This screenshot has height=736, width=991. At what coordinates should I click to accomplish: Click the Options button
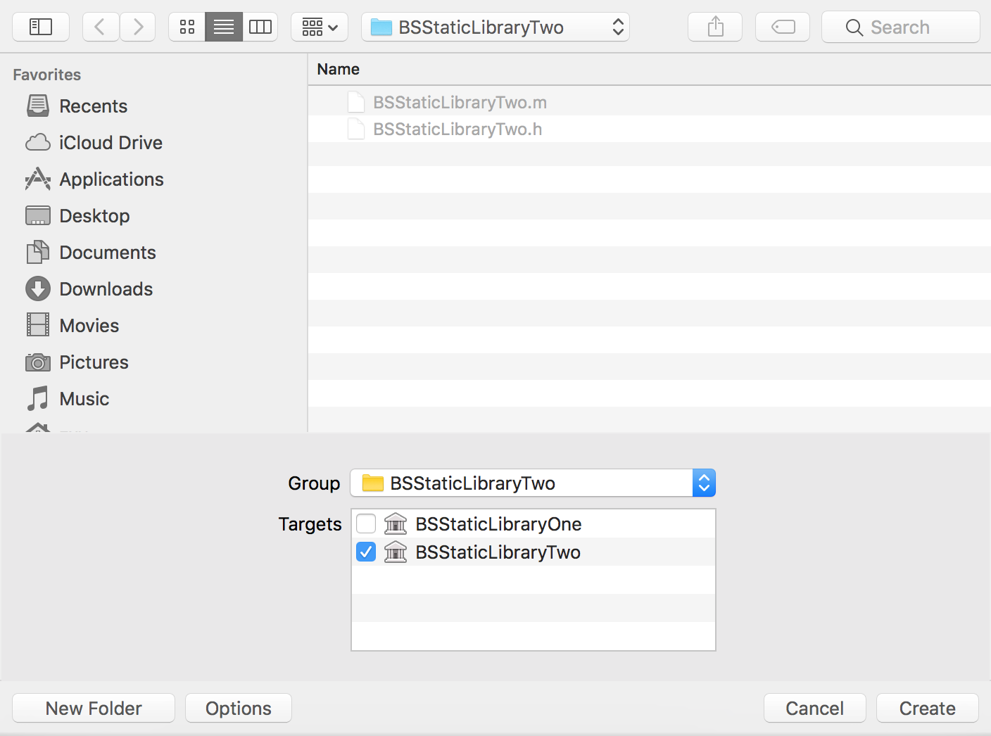coord(239,709)
